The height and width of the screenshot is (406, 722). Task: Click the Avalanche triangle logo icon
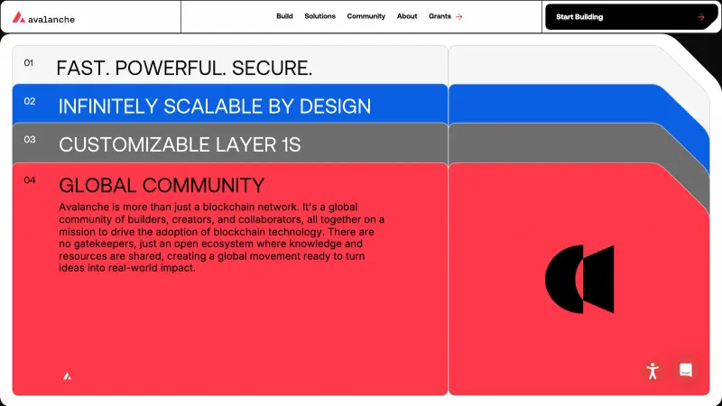pyautogui.click(x=18, y=17)
